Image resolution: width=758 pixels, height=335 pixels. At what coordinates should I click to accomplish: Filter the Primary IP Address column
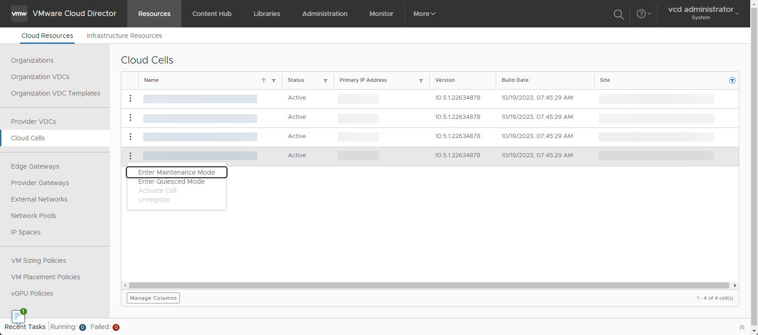coord(421,80)
